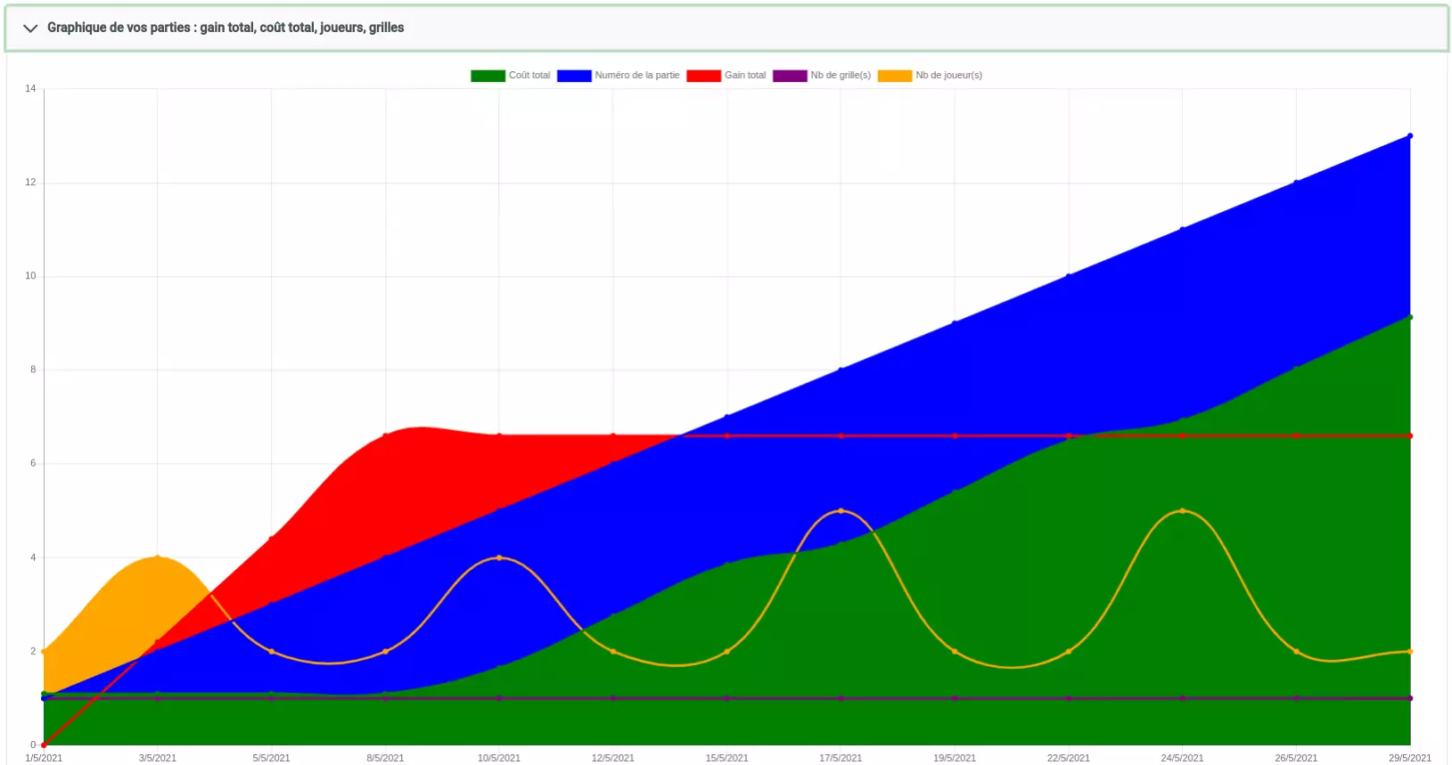Click the red zero point at 1/5/2021
The width and height of the screenshot is (1452, 765).
coord(44,745)
